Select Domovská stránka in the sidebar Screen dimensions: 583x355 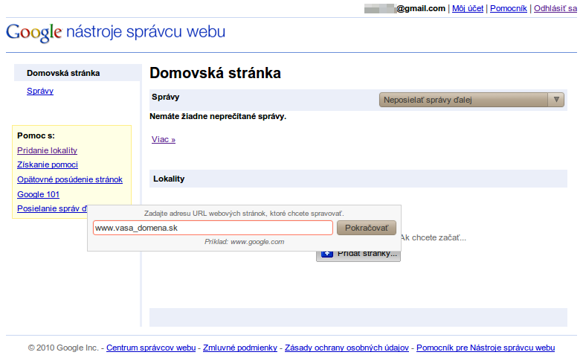coord(63,73)
